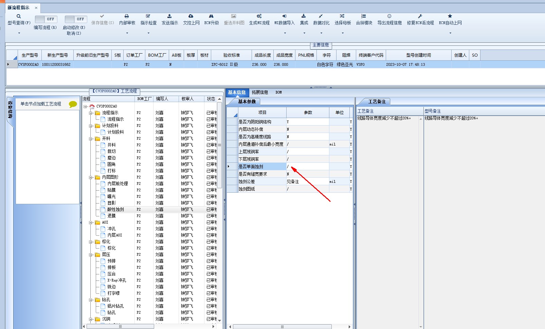Select the X-Ray冲孔 tree item

point(116,280)
